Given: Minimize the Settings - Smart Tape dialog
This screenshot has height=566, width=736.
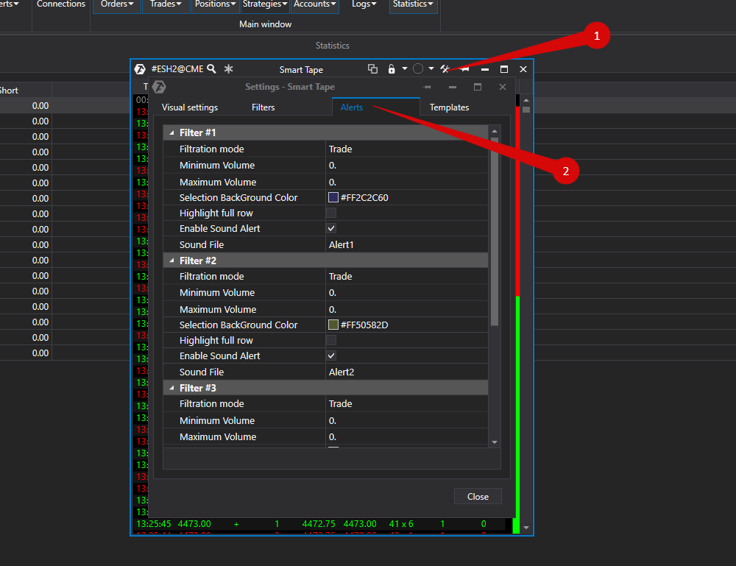Looking at the screenshot, I should pyautogui.click(x=453, y=88).
